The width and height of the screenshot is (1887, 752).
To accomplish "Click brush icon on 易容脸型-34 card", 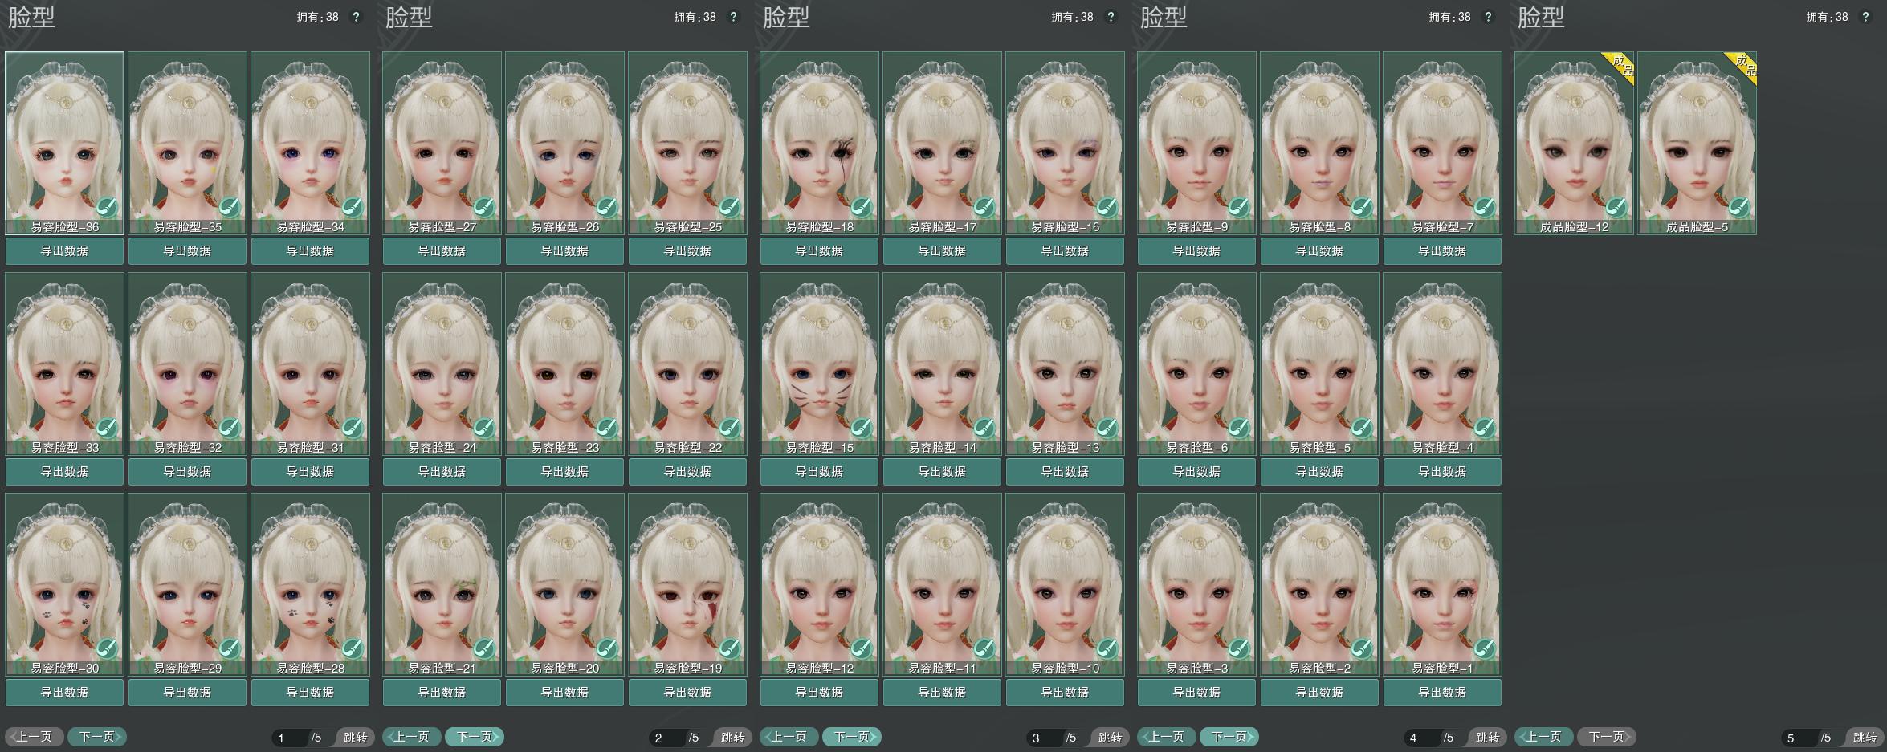I will (353, 208).
